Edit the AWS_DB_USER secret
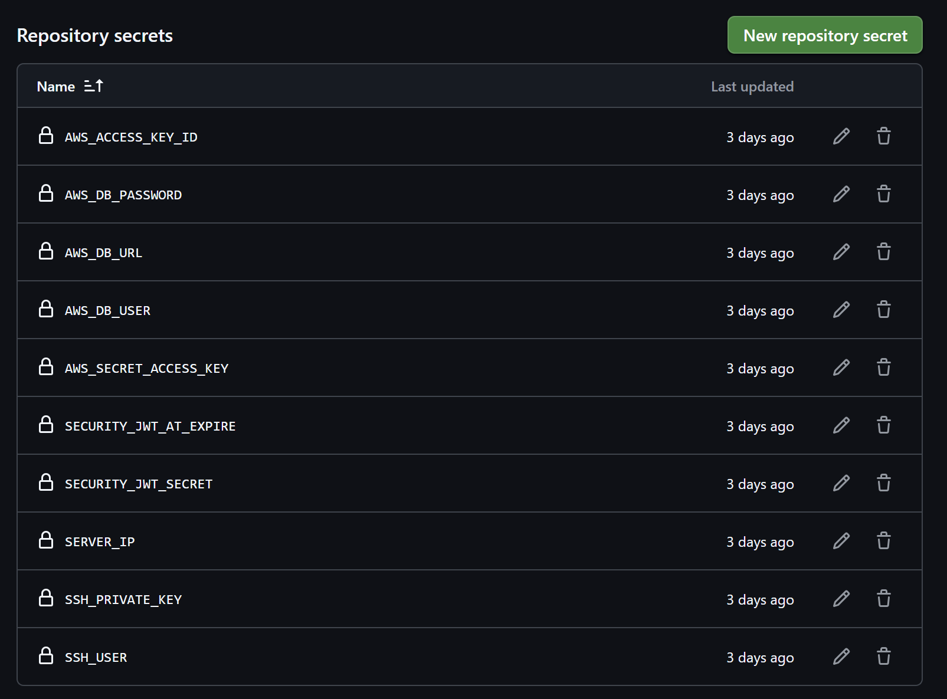 [x=841, y=310]
